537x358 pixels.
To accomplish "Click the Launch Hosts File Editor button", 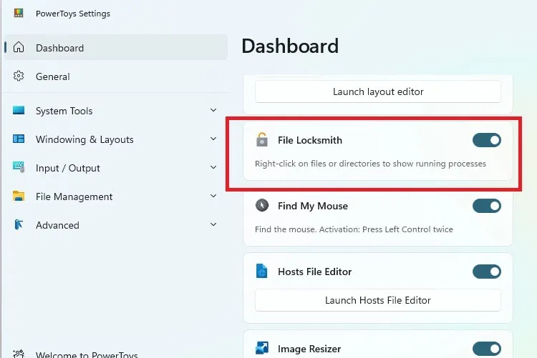I will click(378, 300).
